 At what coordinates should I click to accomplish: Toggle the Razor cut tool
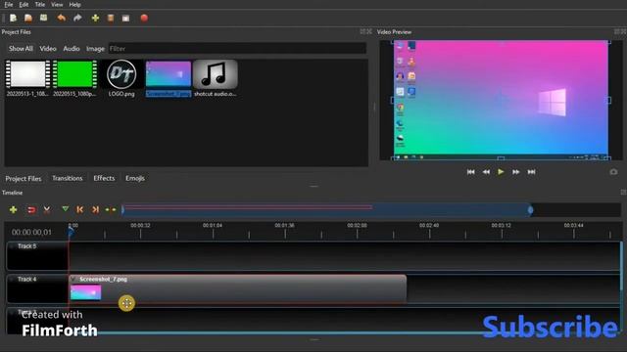(x=47, y=209)
